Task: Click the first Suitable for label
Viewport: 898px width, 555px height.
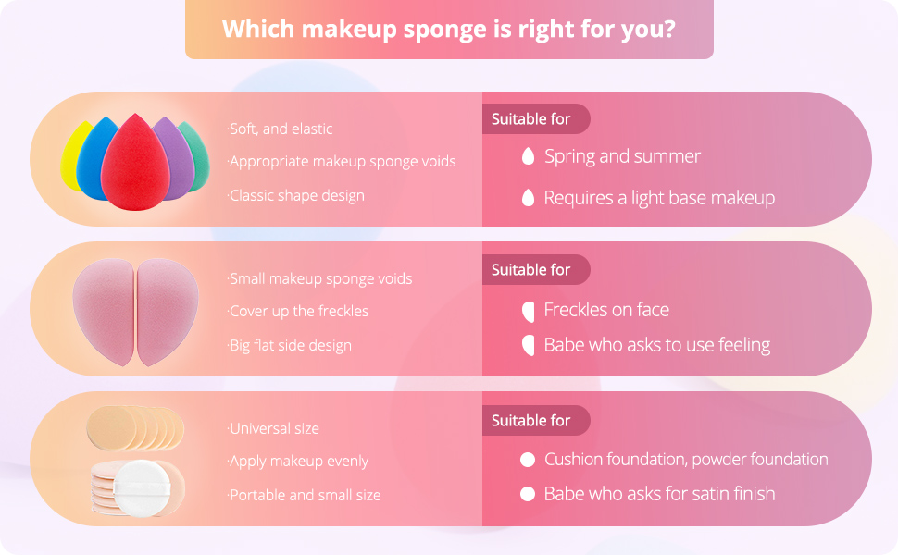Action: pos(531,119)
